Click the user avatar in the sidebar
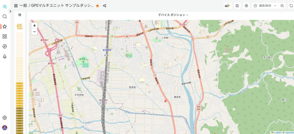This screenshot has width=294, height=134. (5, 127)
